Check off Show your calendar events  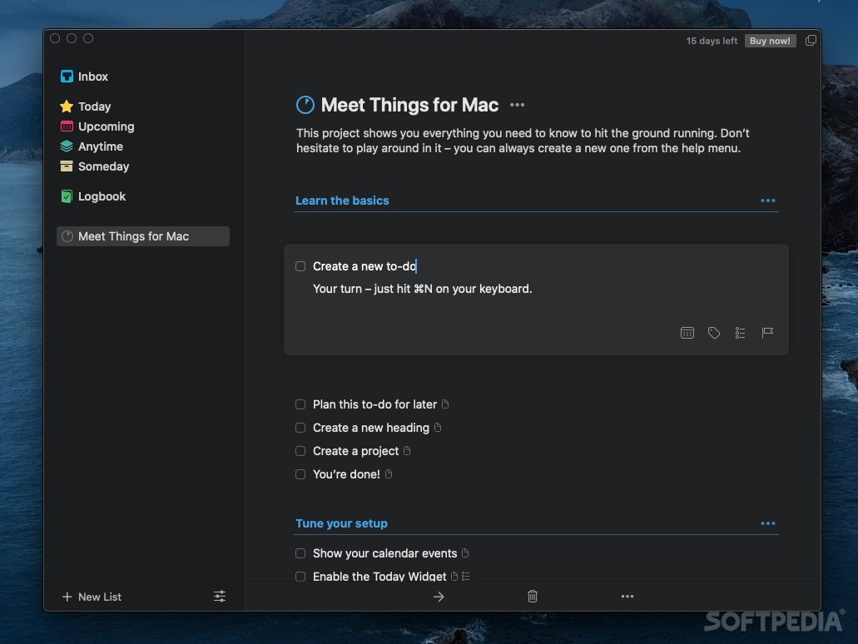(300, 553)
